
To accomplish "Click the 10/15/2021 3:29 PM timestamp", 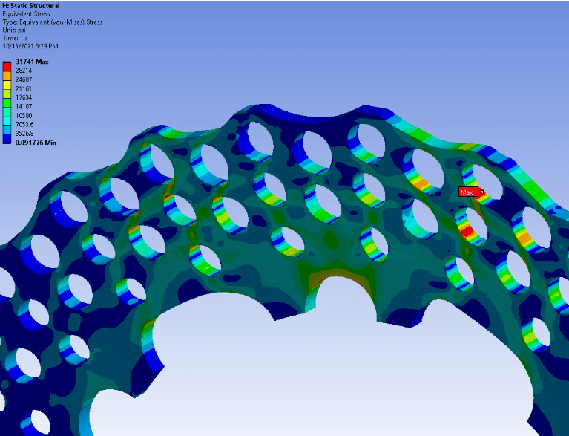I will coord(30,46).
